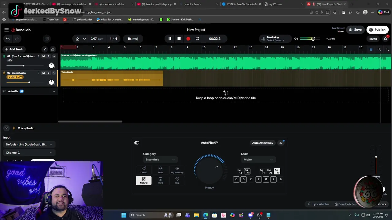Click Voice/Audio track pan knob
392x220 pixels.
[51, 82]
